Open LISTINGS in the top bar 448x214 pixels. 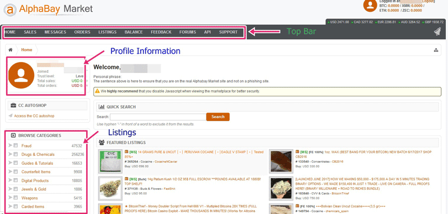coord(108,32)
